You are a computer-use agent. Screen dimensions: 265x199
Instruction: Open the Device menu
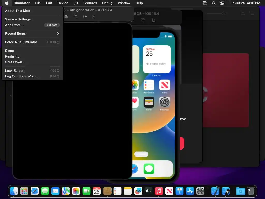point(63,3)
